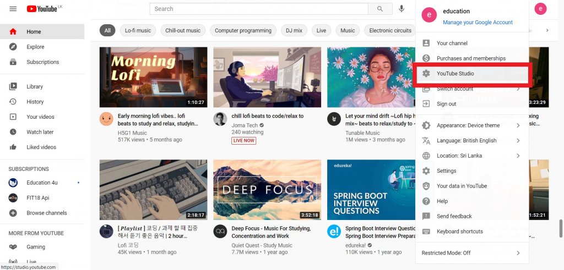Screen dimensions: 564x270
Task: Select the All filter chip
Action: 107,30
